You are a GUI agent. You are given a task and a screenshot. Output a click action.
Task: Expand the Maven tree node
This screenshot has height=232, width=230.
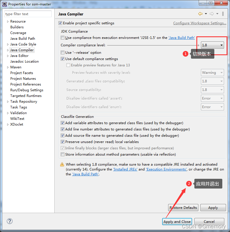(7, 67)
